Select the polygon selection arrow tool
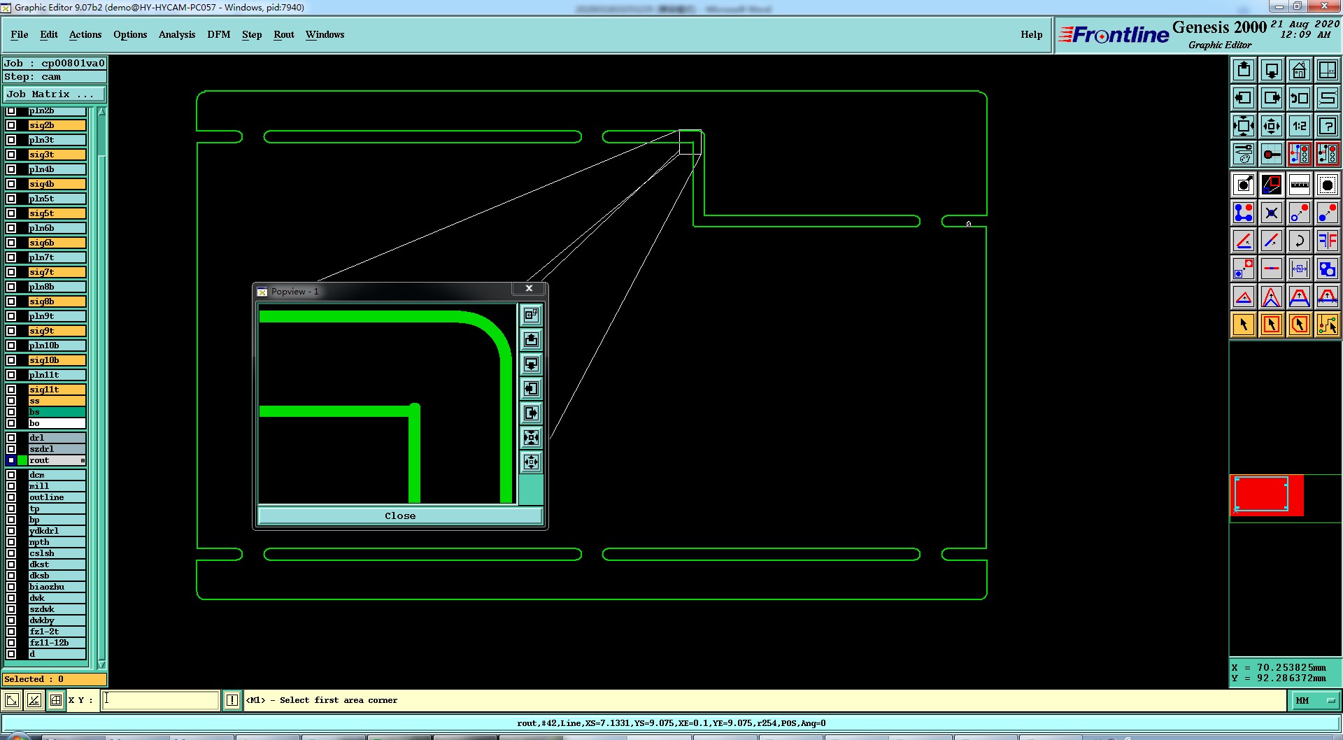Viewport: 1343px width, 740px height. [1300, 325]
